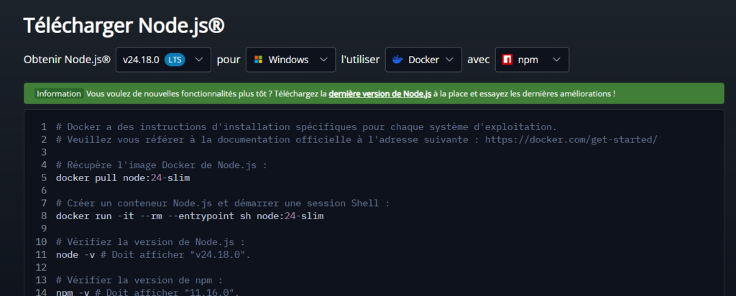Click the 'avec' label before npm
This screenshot has width=736, height=296.
tap(478, 60)
